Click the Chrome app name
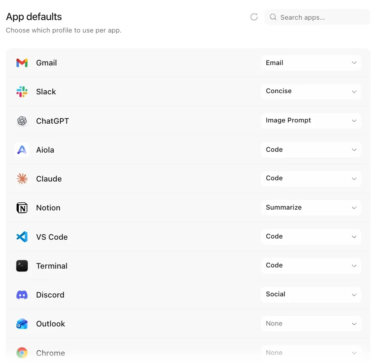Viewport: 383px width, 363px height. pos(51,353)
